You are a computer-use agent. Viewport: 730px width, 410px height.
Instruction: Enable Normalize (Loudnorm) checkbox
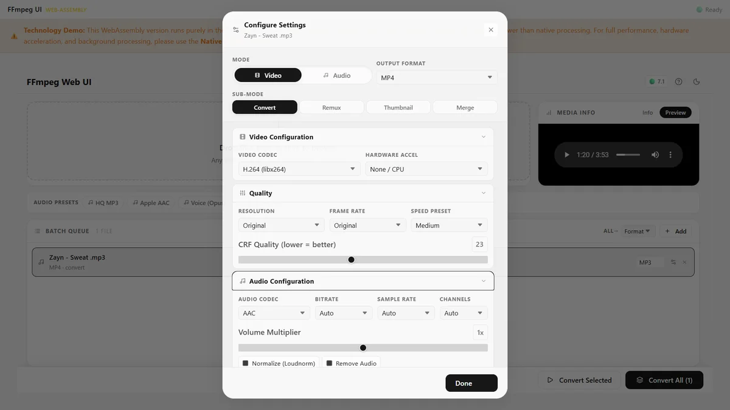(246, 363)
